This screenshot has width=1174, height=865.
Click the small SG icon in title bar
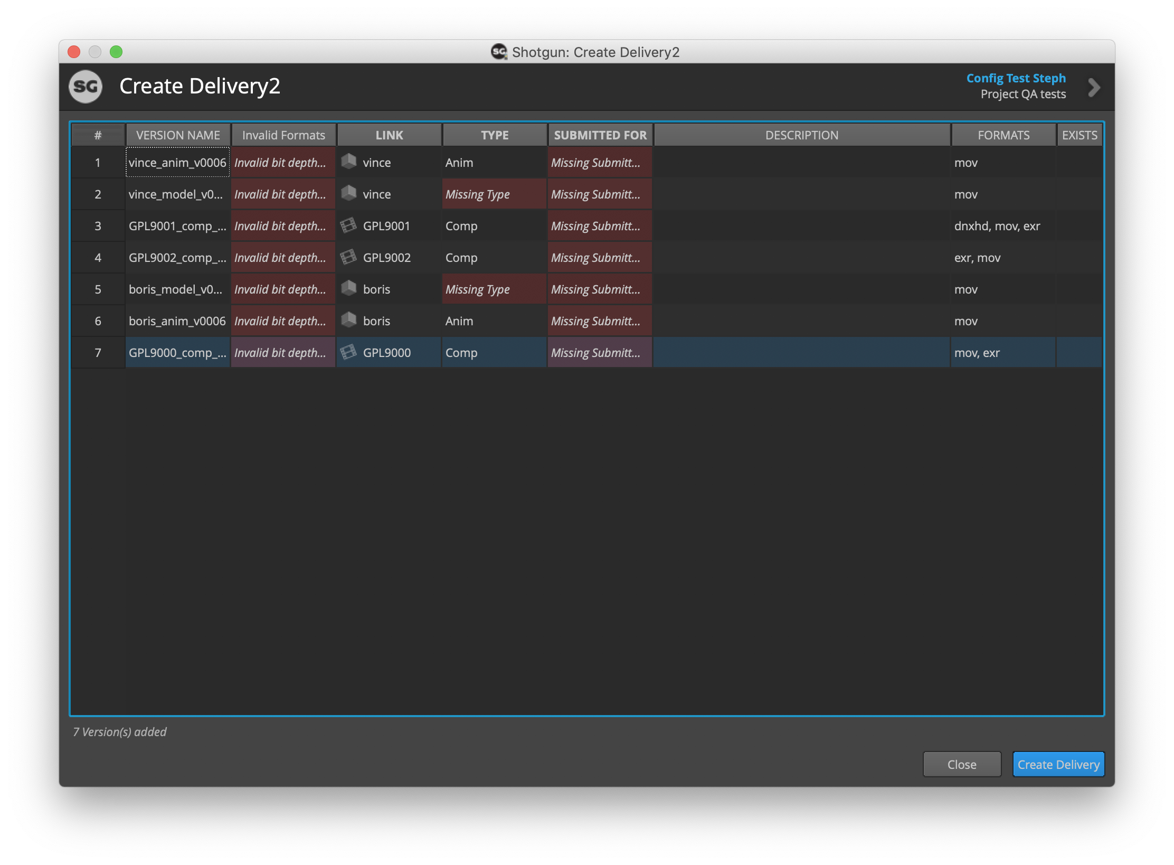(499, 52)
